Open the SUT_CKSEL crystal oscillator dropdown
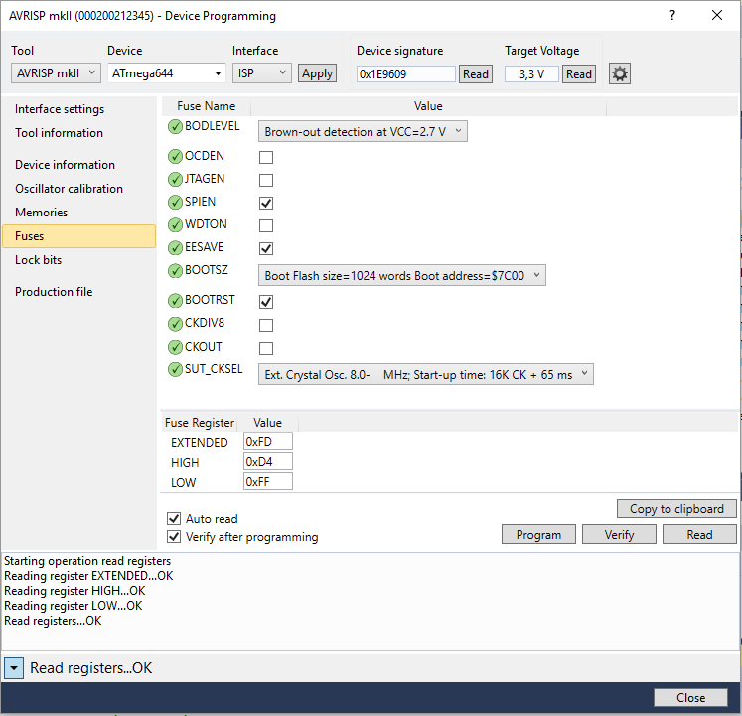 [x=425, y=374]
